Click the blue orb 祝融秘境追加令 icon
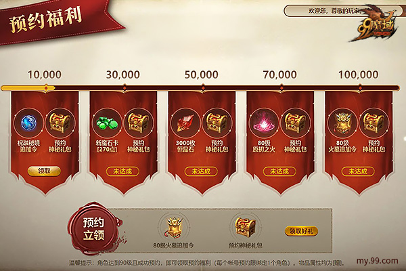This screenshot has width=406, height=271. pos(28,123)
